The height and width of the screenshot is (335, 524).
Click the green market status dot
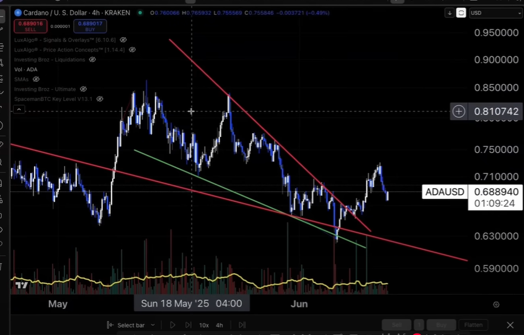click(x=140, y=13)
